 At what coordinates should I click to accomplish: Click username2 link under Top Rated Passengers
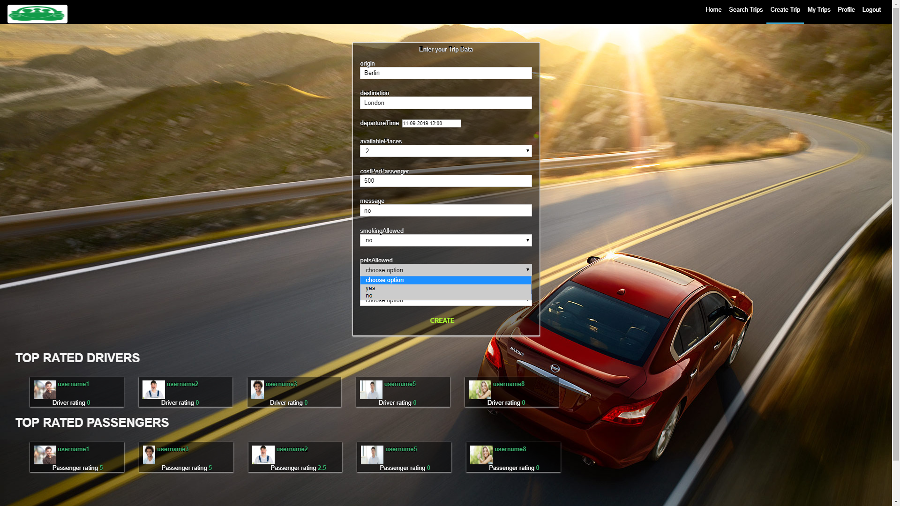[292, 449]
